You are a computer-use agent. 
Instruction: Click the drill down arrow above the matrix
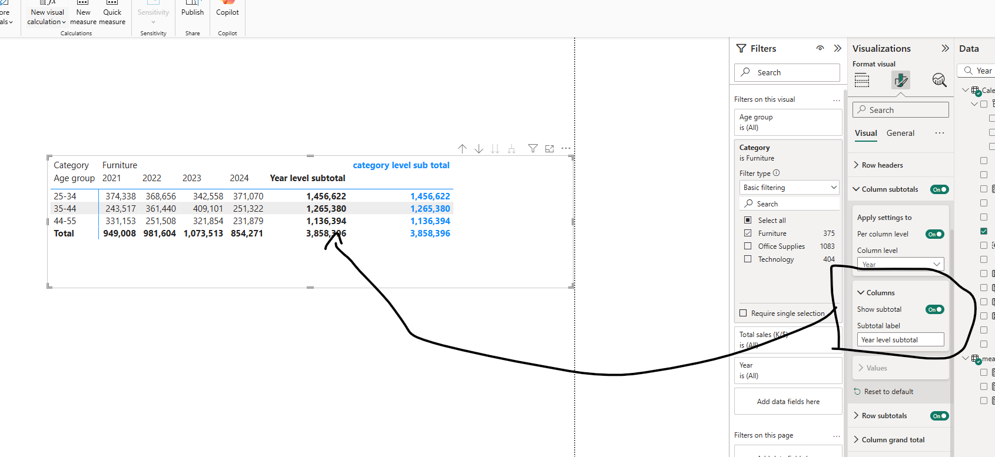[479, 149]
